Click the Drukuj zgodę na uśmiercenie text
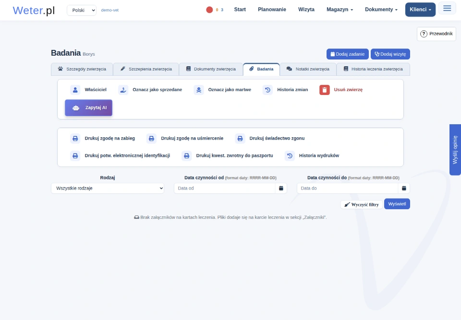 click(x=192, y=138)
